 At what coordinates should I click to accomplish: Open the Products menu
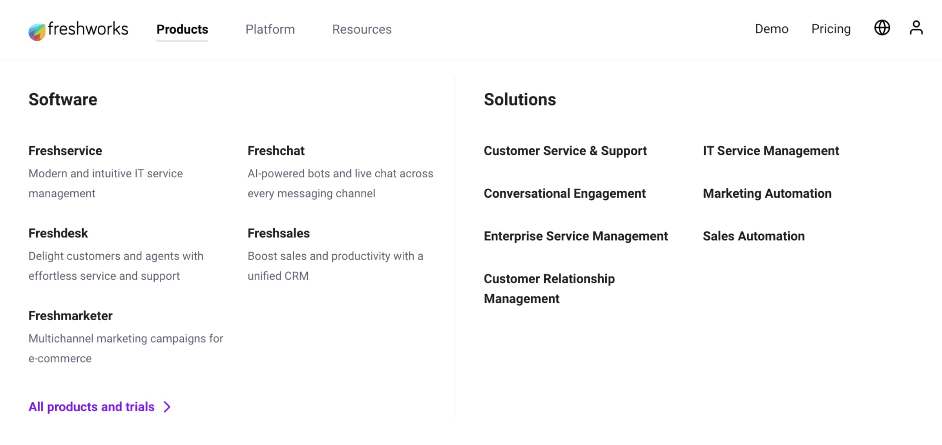coord(182,29)
